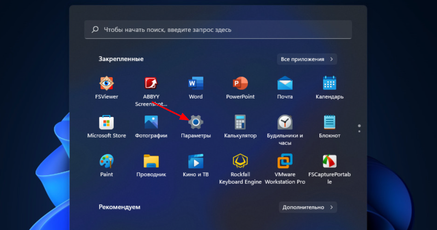This screenshot has width=437, height=230.
Task: Launch Paint from pinned apps
Action: pyautogui.click(x=106, y=161)
